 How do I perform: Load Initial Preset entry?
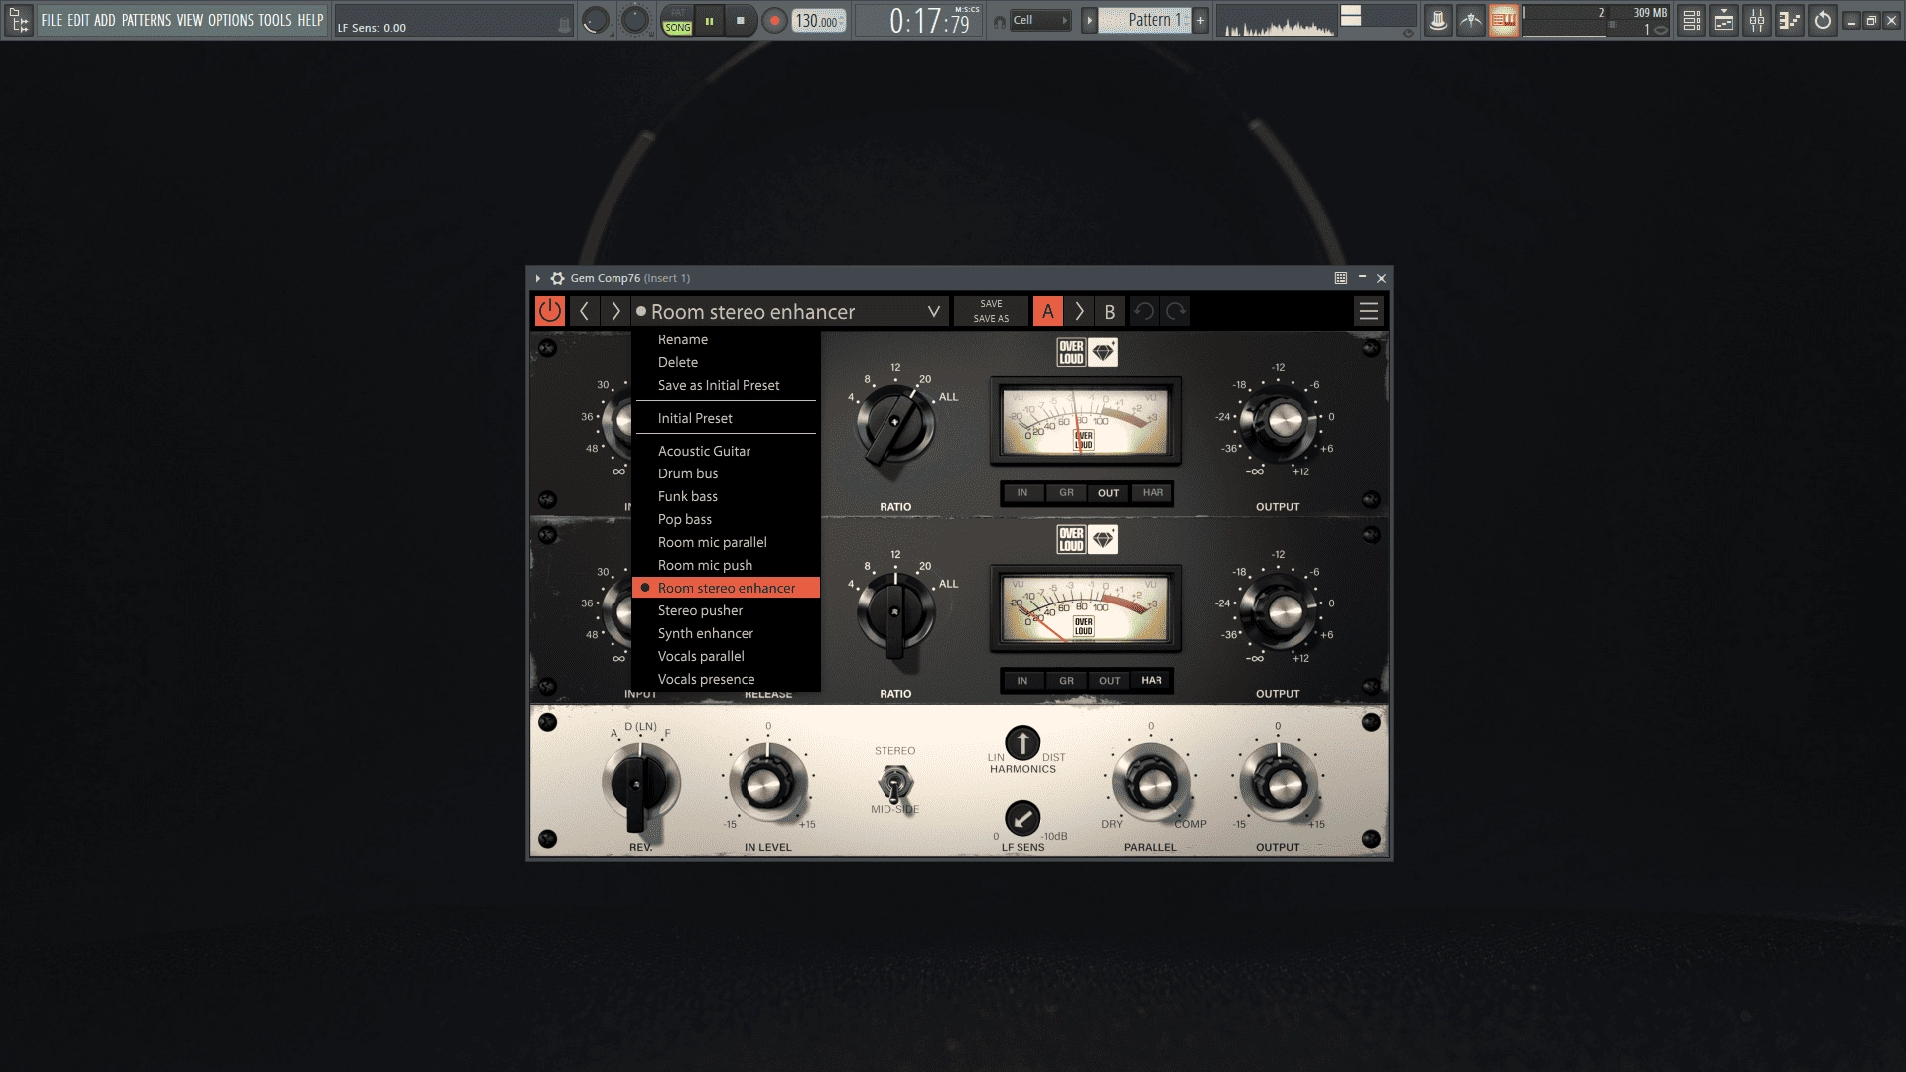pos(726,418)
